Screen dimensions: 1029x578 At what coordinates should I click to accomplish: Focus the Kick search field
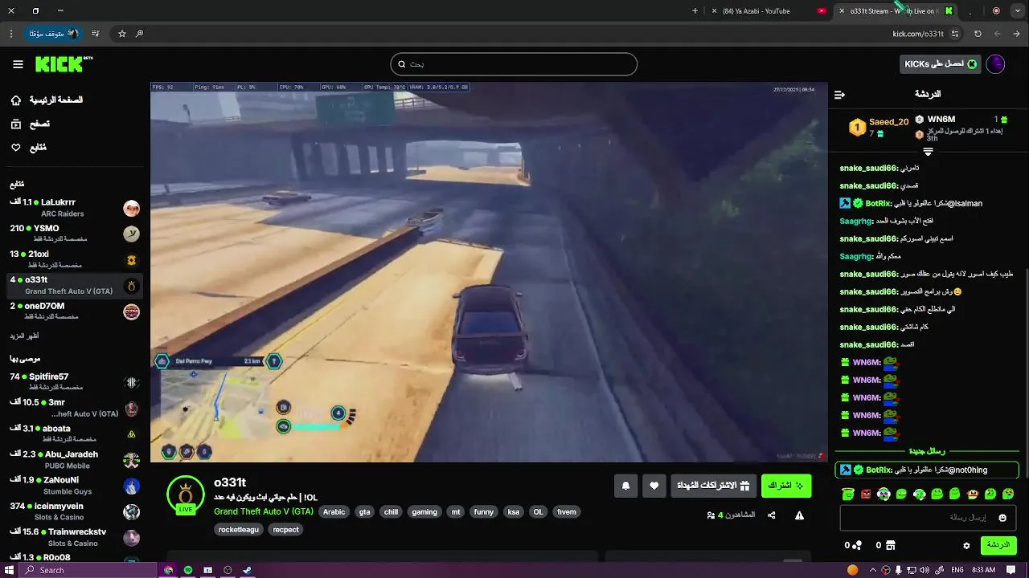pos(514,64)
